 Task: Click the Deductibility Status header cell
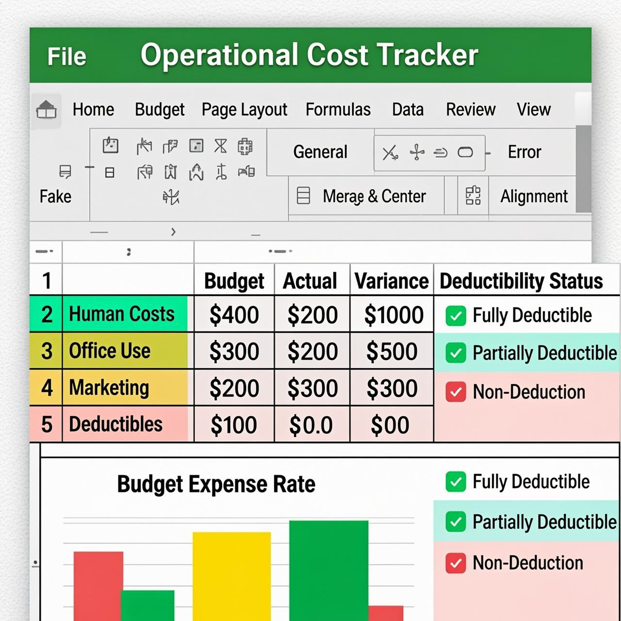[x=526, y=280]
